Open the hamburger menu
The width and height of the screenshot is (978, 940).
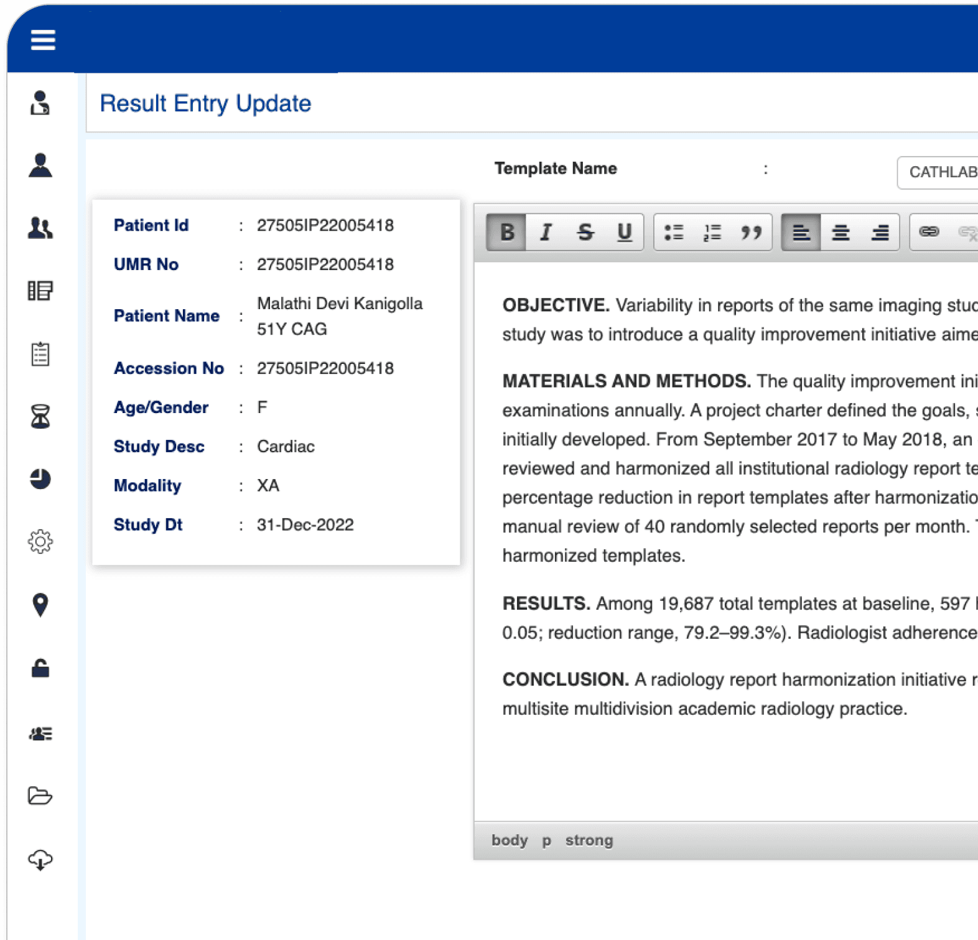(43, 40)
